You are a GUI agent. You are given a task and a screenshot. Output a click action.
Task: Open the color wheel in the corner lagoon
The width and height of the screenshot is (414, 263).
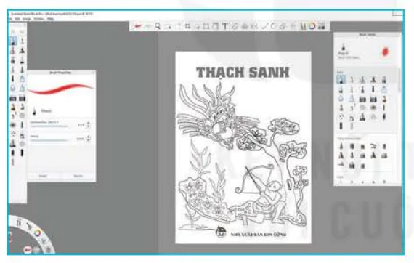tap(38, 233)
